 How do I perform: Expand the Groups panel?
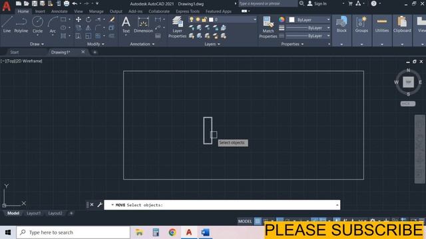(x=361, y=44)
